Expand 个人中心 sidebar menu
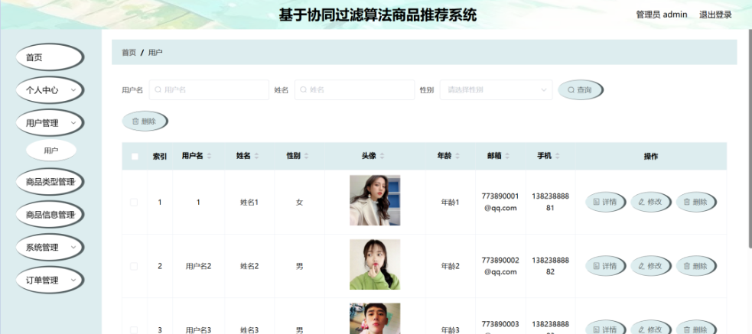The width and height of the screenshot is (752, 334). [x=50, y=90]
